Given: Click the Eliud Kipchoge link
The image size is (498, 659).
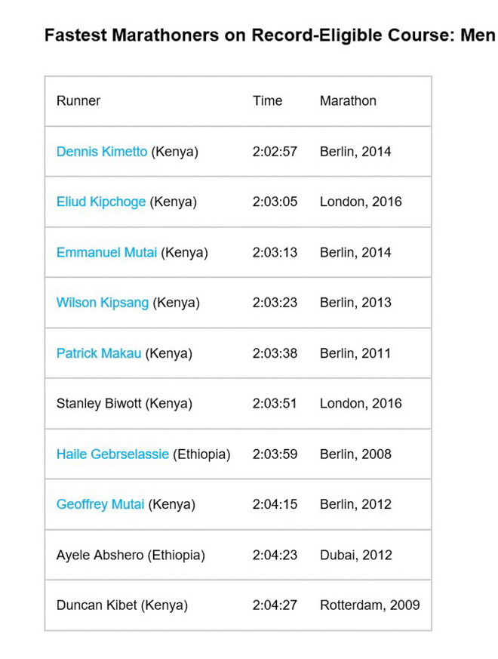Looking at the screenshot, I should pos(101,202).
